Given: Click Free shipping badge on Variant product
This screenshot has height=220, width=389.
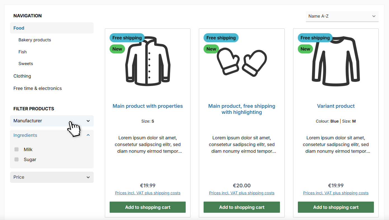Looking at the screenshot, I should tap(315, 38).
